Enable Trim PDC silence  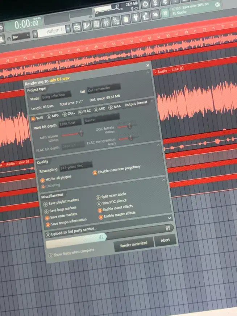pos(99,204)
